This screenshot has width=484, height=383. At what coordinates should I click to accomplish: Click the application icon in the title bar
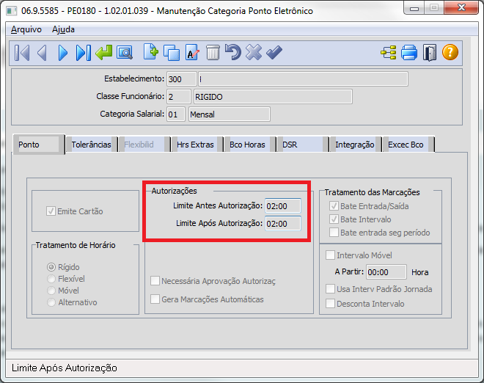(x=12, y=11)
